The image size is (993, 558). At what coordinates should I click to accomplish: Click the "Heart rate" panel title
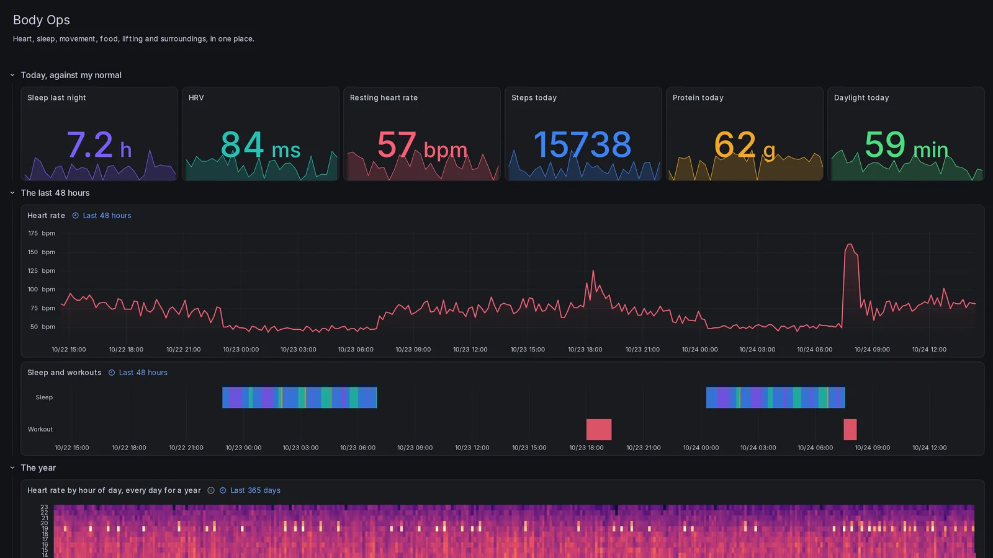point(46,216)
